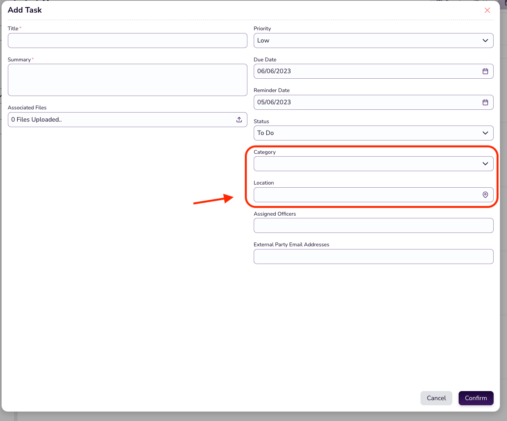
Task: Click inside the Summary text area
Action: point(127,80)
